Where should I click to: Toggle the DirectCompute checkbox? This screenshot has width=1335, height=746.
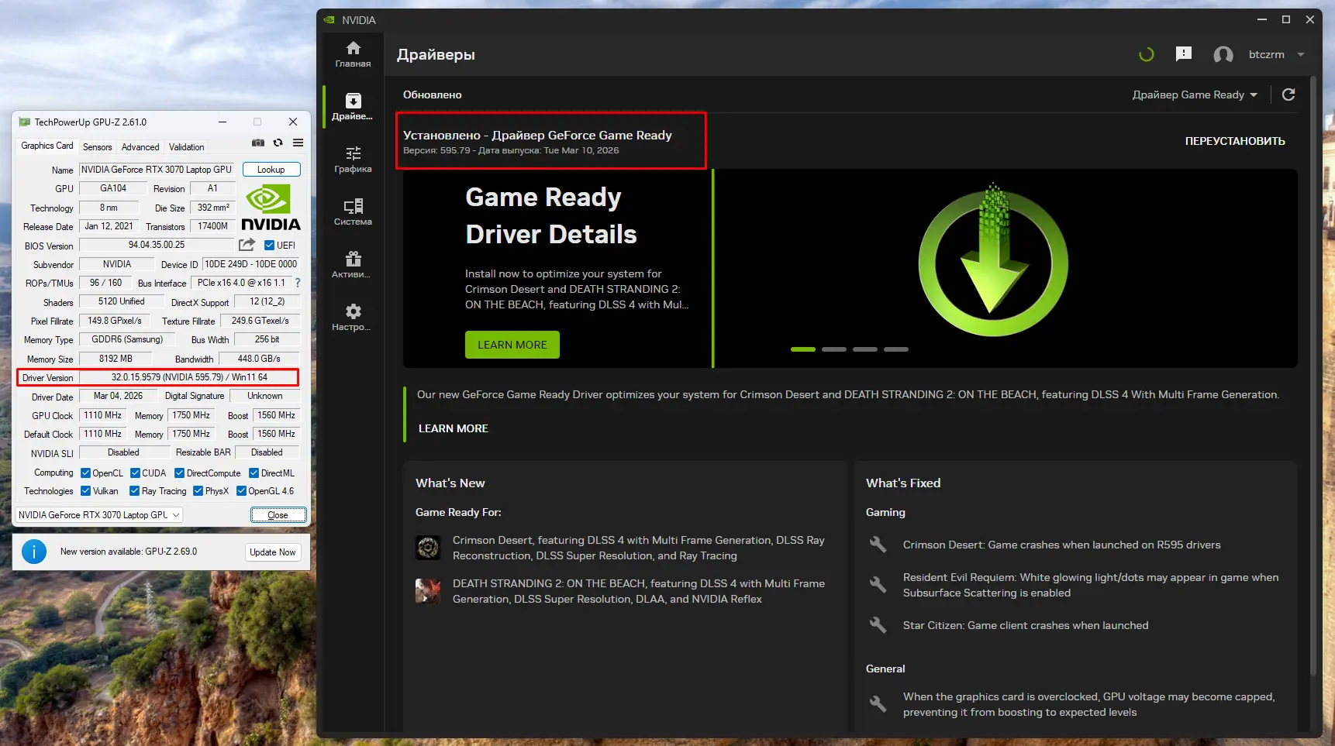click(x=180, y=473)
